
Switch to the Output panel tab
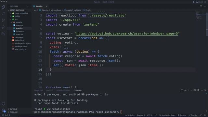[x=50, y=90]
